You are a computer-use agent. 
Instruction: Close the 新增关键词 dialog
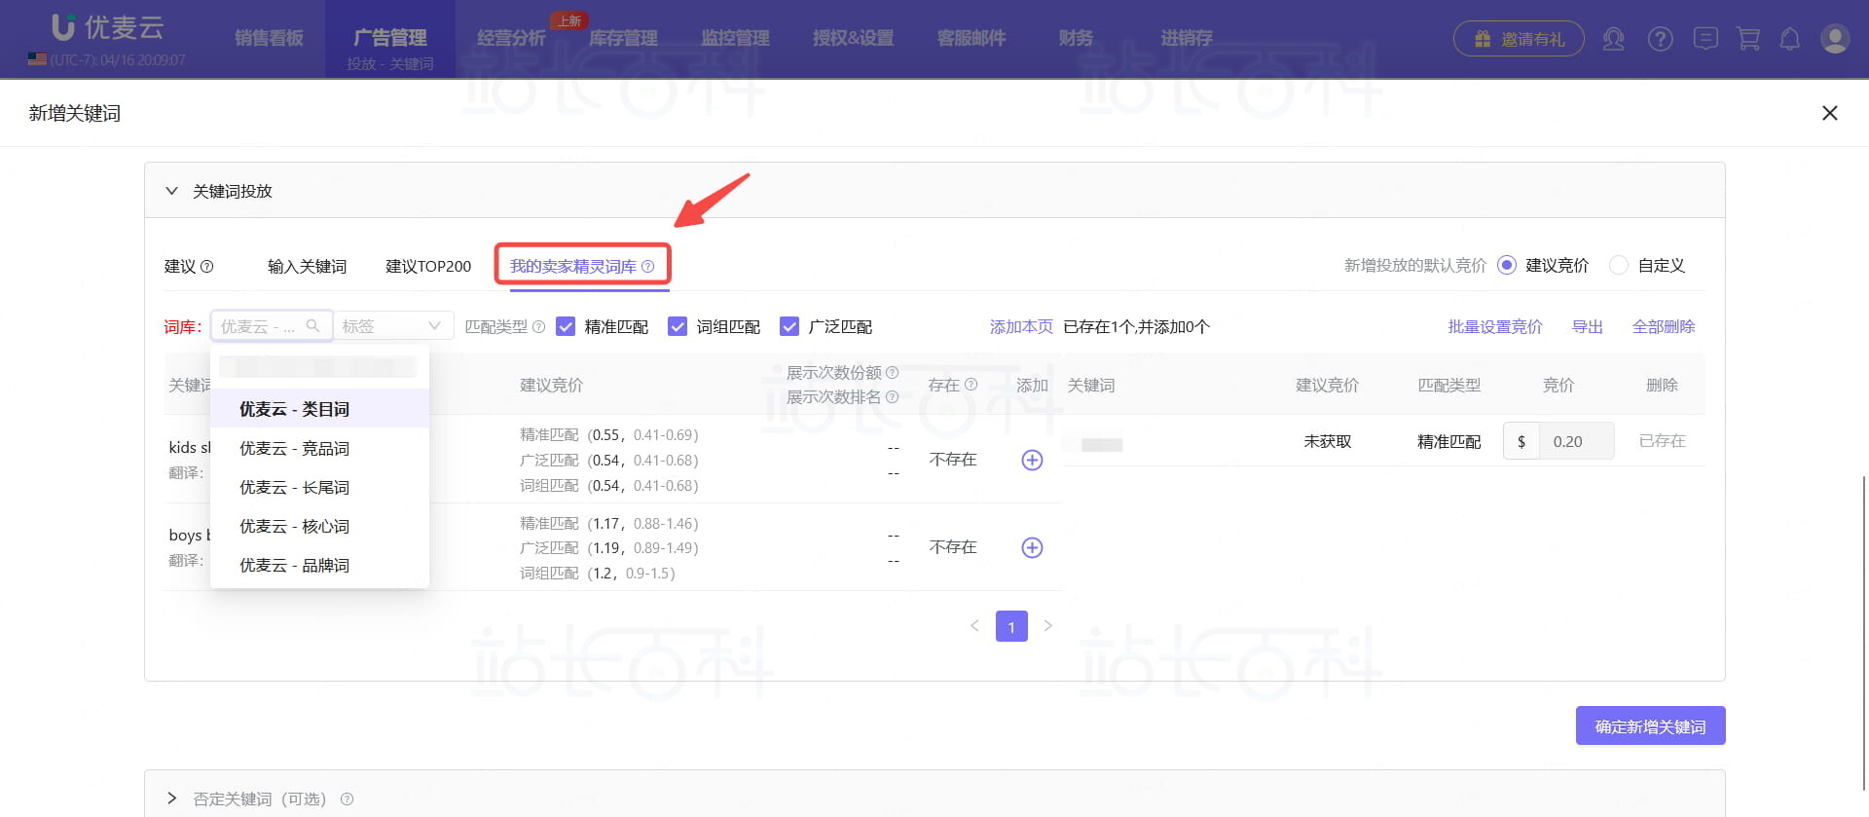click(x=1829, y=113)
